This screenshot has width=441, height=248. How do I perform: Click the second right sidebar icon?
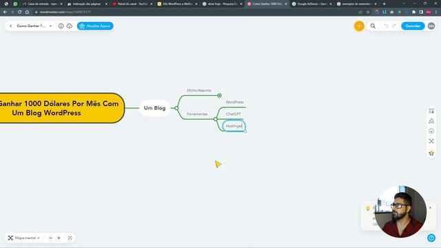pos(431,121)
